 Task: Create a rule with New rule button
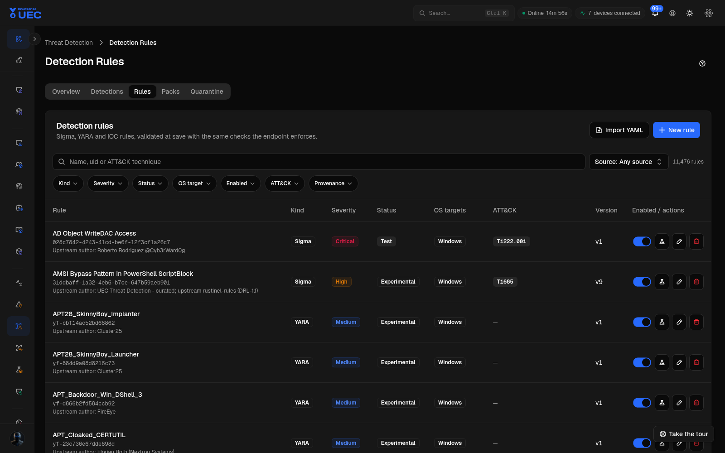tap(677, 130)
